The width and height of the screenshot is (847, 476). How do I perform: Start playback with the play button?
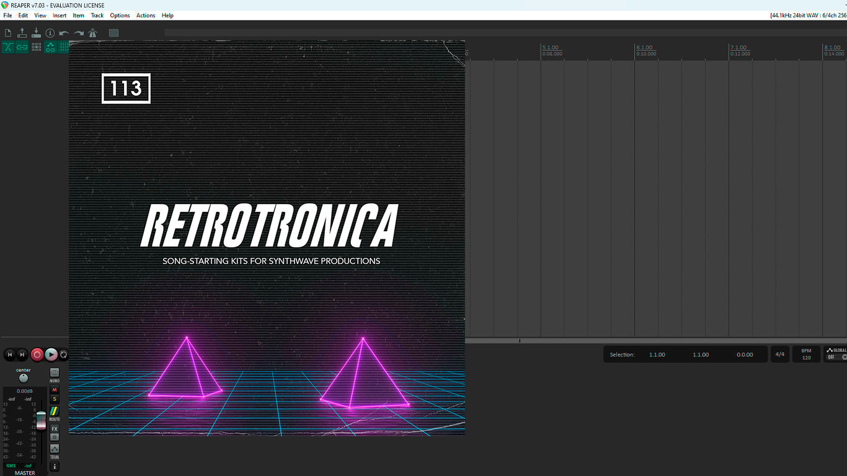(51, 355)
